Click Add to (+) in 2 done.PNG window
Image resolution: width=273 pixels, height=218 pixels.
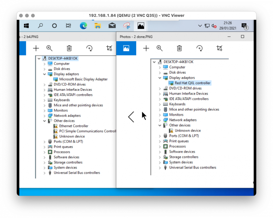[146, 48]
